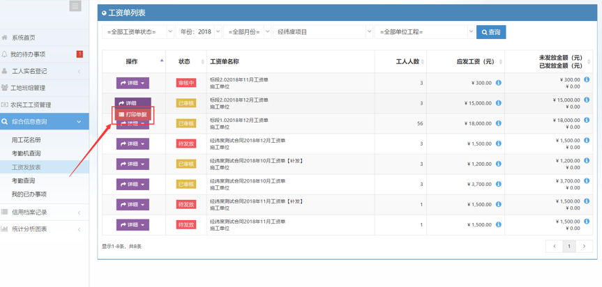Click info icon beside ¥ 300.00 payable amount

498,83
